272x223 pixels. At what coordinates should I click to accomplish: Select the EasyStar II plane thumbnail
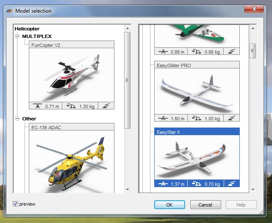coord(197,158)
